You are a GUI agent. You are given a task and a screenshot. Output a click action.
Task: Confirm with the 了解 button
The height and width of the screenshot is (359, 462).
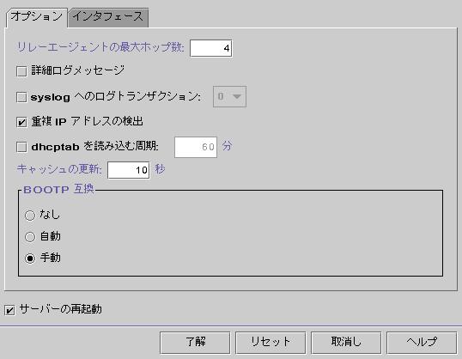[195, 343]
